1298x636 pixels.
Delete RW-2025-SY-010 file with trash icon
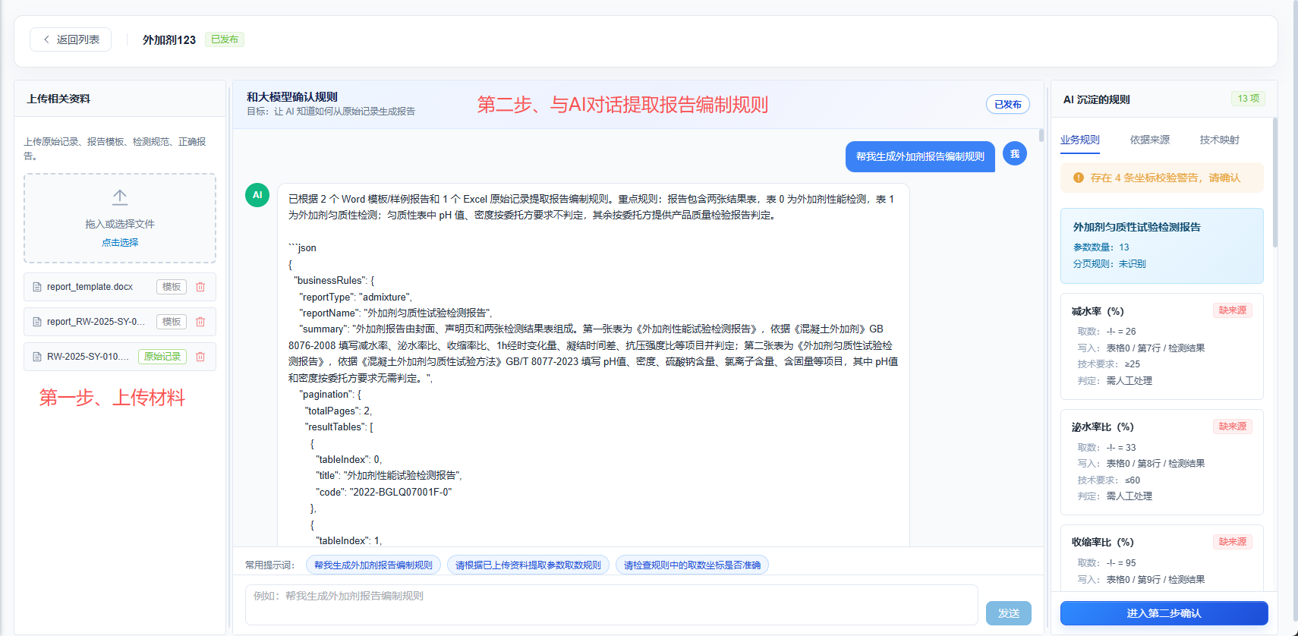(200, 357)
